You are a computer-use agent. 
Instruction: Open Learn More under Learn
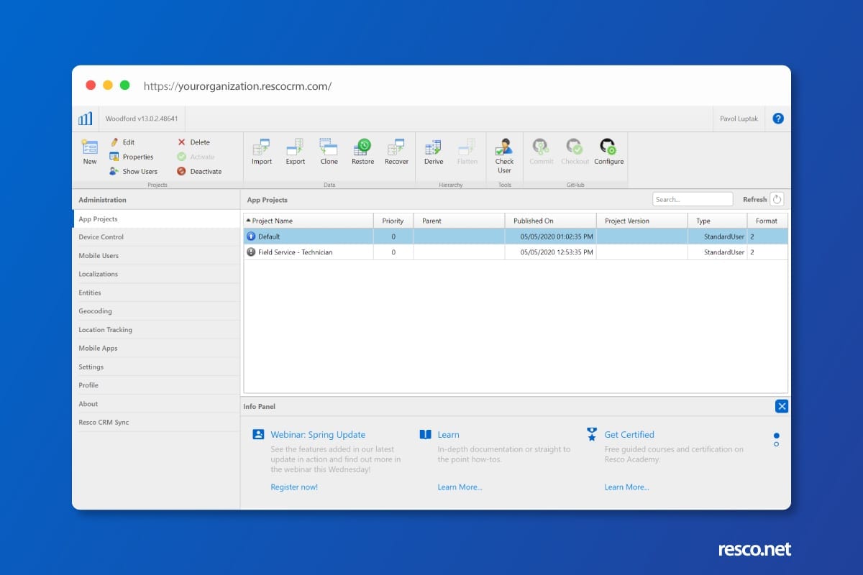460,487
